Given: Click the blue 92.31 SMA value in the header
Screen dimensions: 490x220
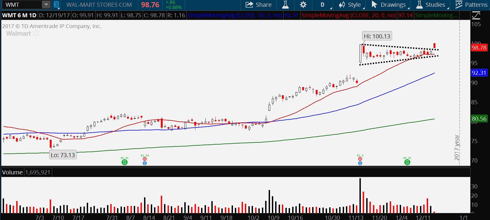Looking at the screenshot, I should pyautogui.click(x=291, y=15).
